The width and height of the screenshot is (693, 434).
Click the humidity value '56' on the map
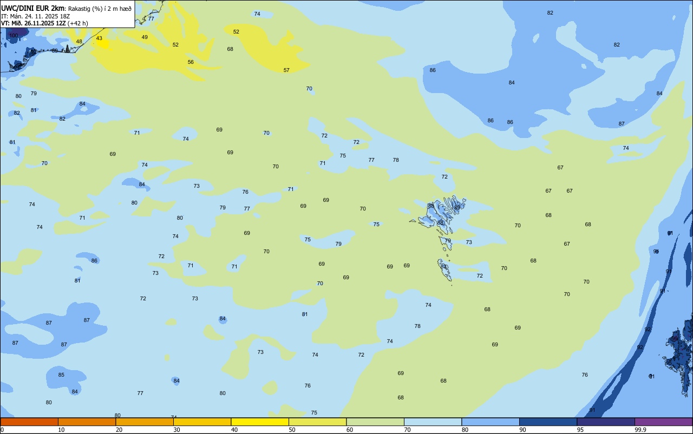click(x=191, y=62)
